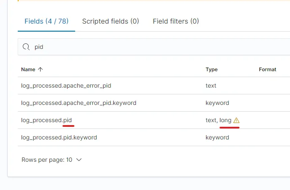
Task: Select the log_processed.apache_error_pid row
Action: tap(66, 86)
